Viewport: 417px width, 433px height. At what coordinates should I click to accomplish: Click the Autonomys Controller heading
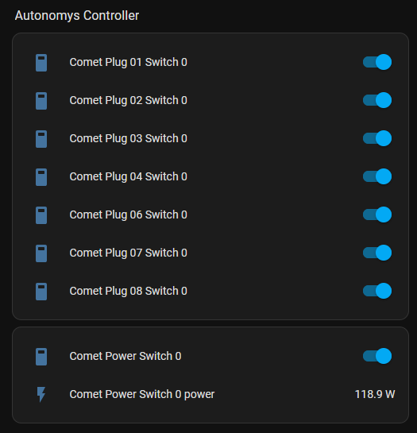pos(77,15)
